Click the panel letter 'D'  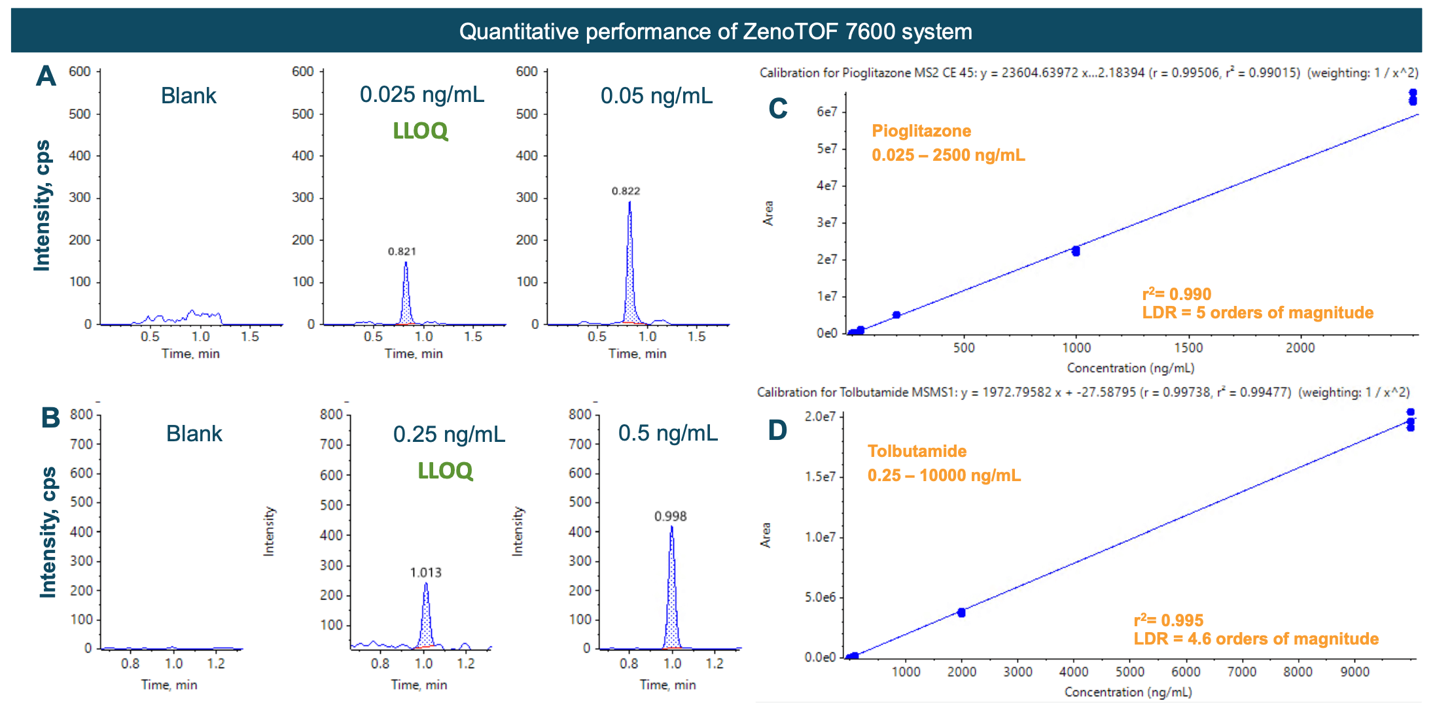777,430
